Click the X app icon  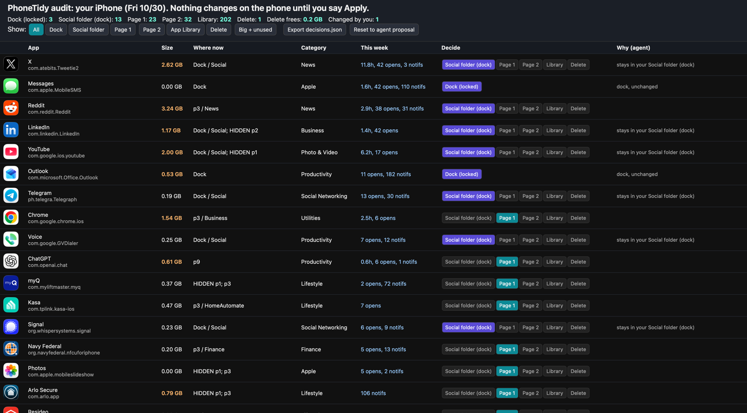[x=11, y=64]
